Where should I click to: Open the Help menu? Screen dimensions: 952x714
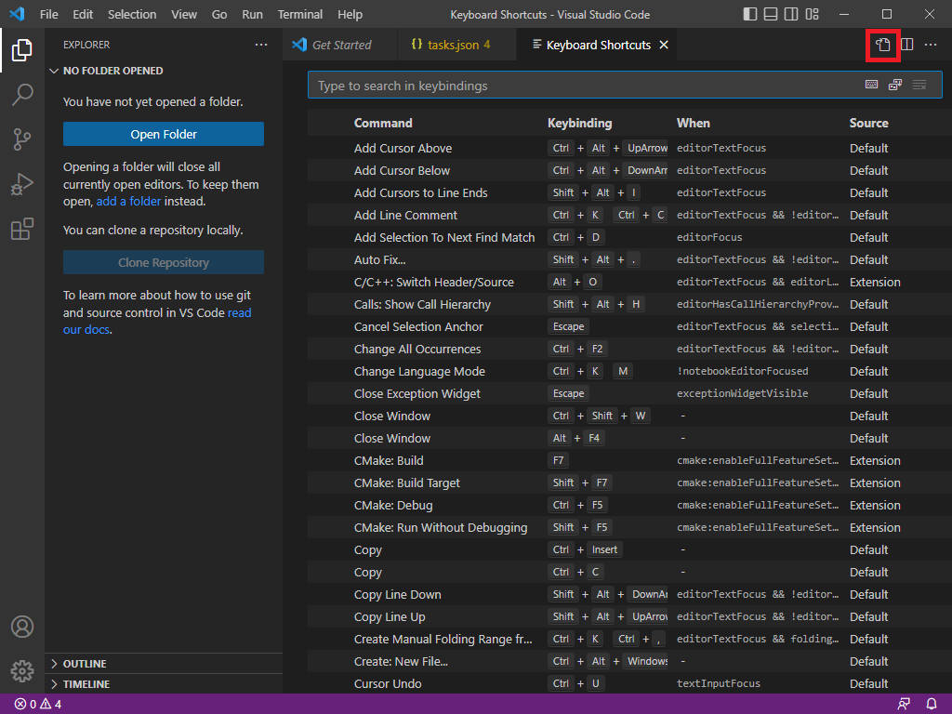pos(350,14)
